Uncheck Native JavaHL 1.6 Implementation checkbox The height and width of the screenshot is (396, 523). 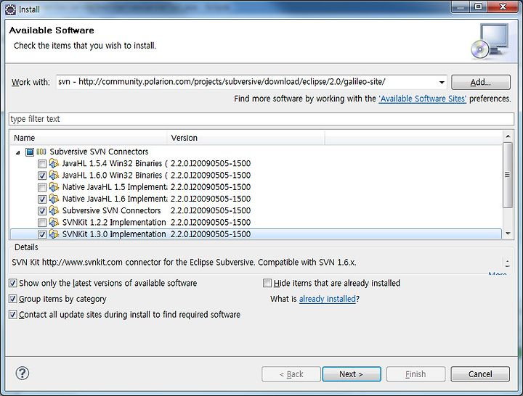[42, 199]
